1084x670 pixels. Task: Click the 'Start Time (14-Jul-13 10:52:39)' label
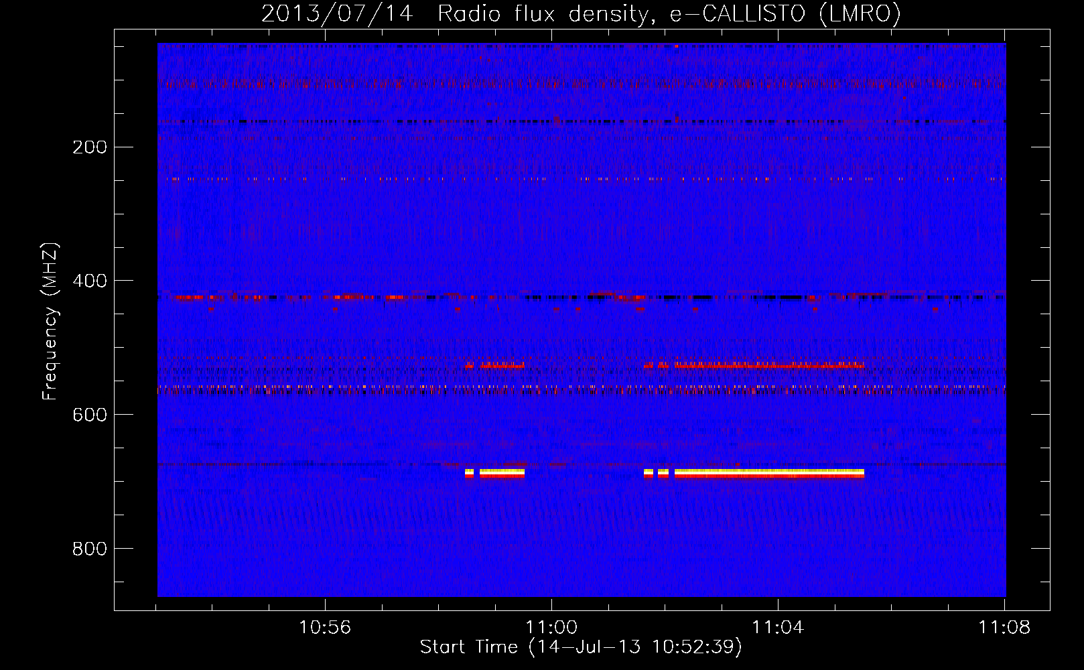click(x=581, y=647)
